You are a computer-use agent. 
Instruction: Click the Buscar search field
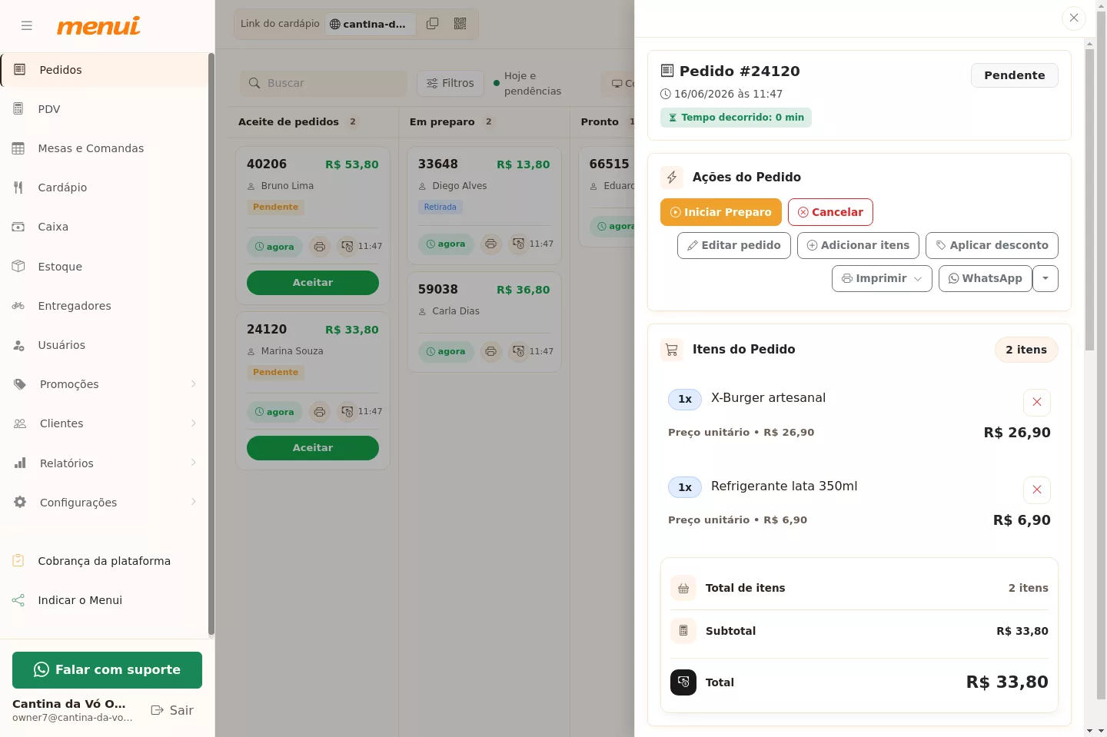coord(323,83)
